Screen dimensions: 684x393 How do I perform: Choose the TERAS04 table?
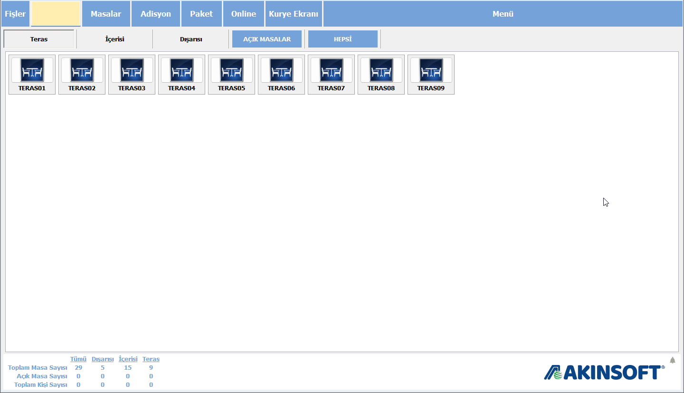pyautogui.click(x=181, y=75)
